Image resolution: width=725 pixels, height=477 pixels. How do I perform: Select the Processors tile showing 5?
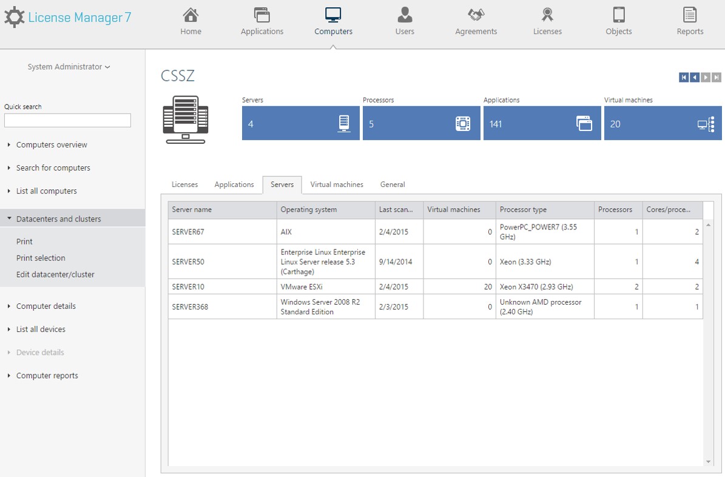click(420, 123)
